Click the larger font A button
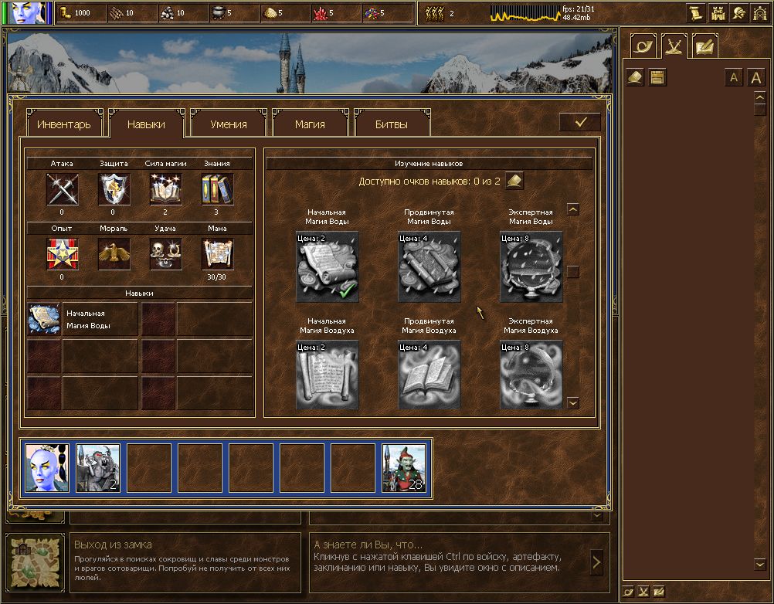This screenshot has height=604, width=774. click(755, 77)
